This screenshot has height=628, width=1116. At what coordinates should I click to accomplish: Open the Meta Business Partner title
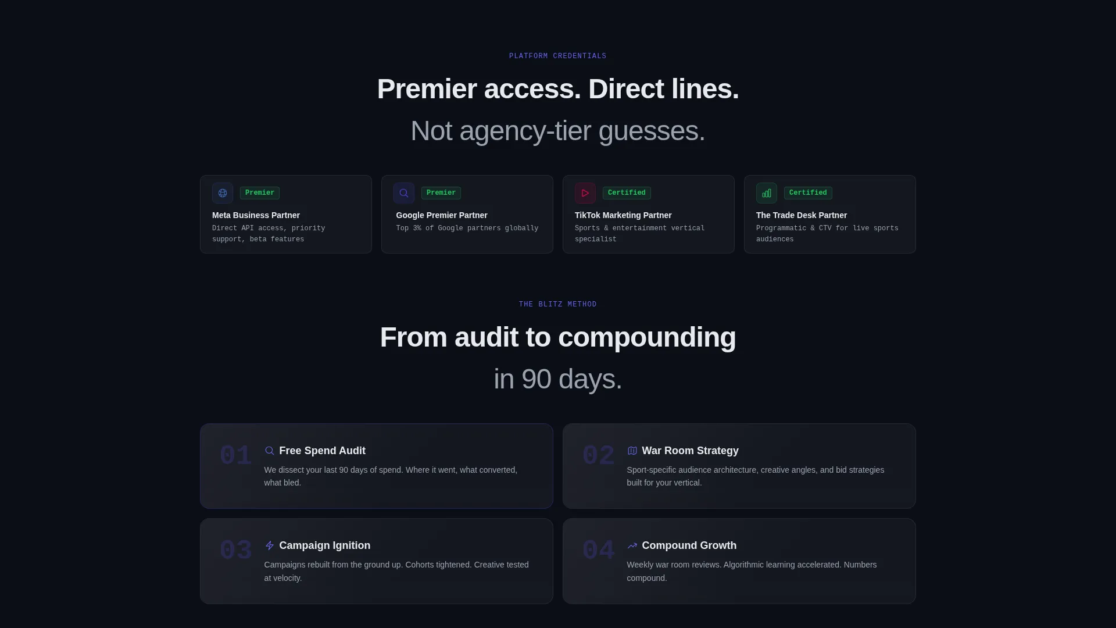(256, 215)
